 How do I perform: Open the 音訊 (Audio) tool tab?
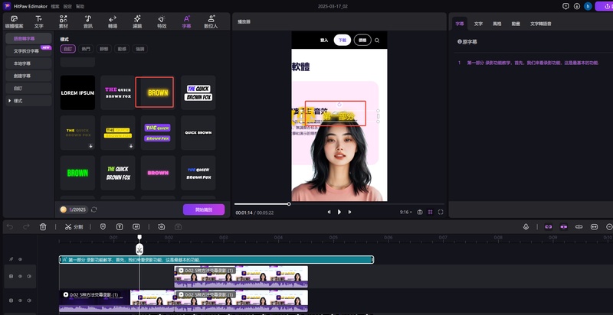click(x=88, y=21)
